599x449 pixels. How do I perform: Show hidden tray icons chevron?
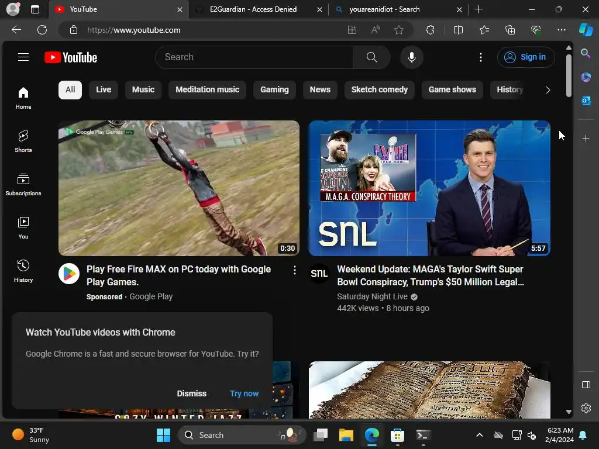point(480,435)
